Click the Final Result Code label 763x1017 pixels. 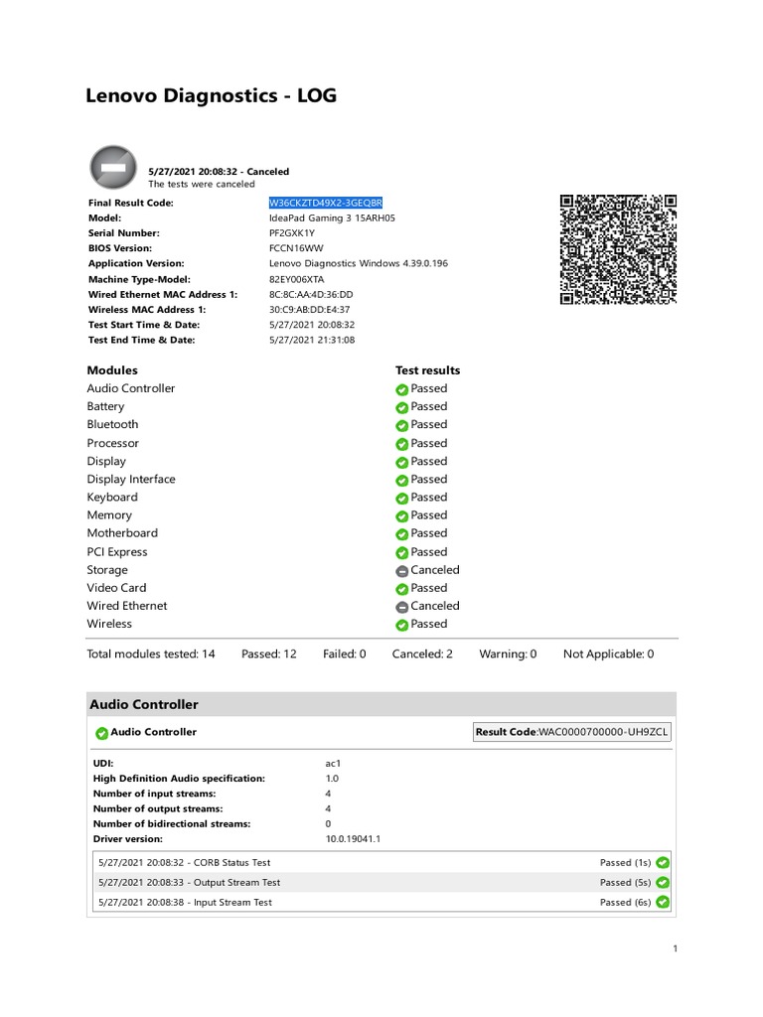[131, 203]
